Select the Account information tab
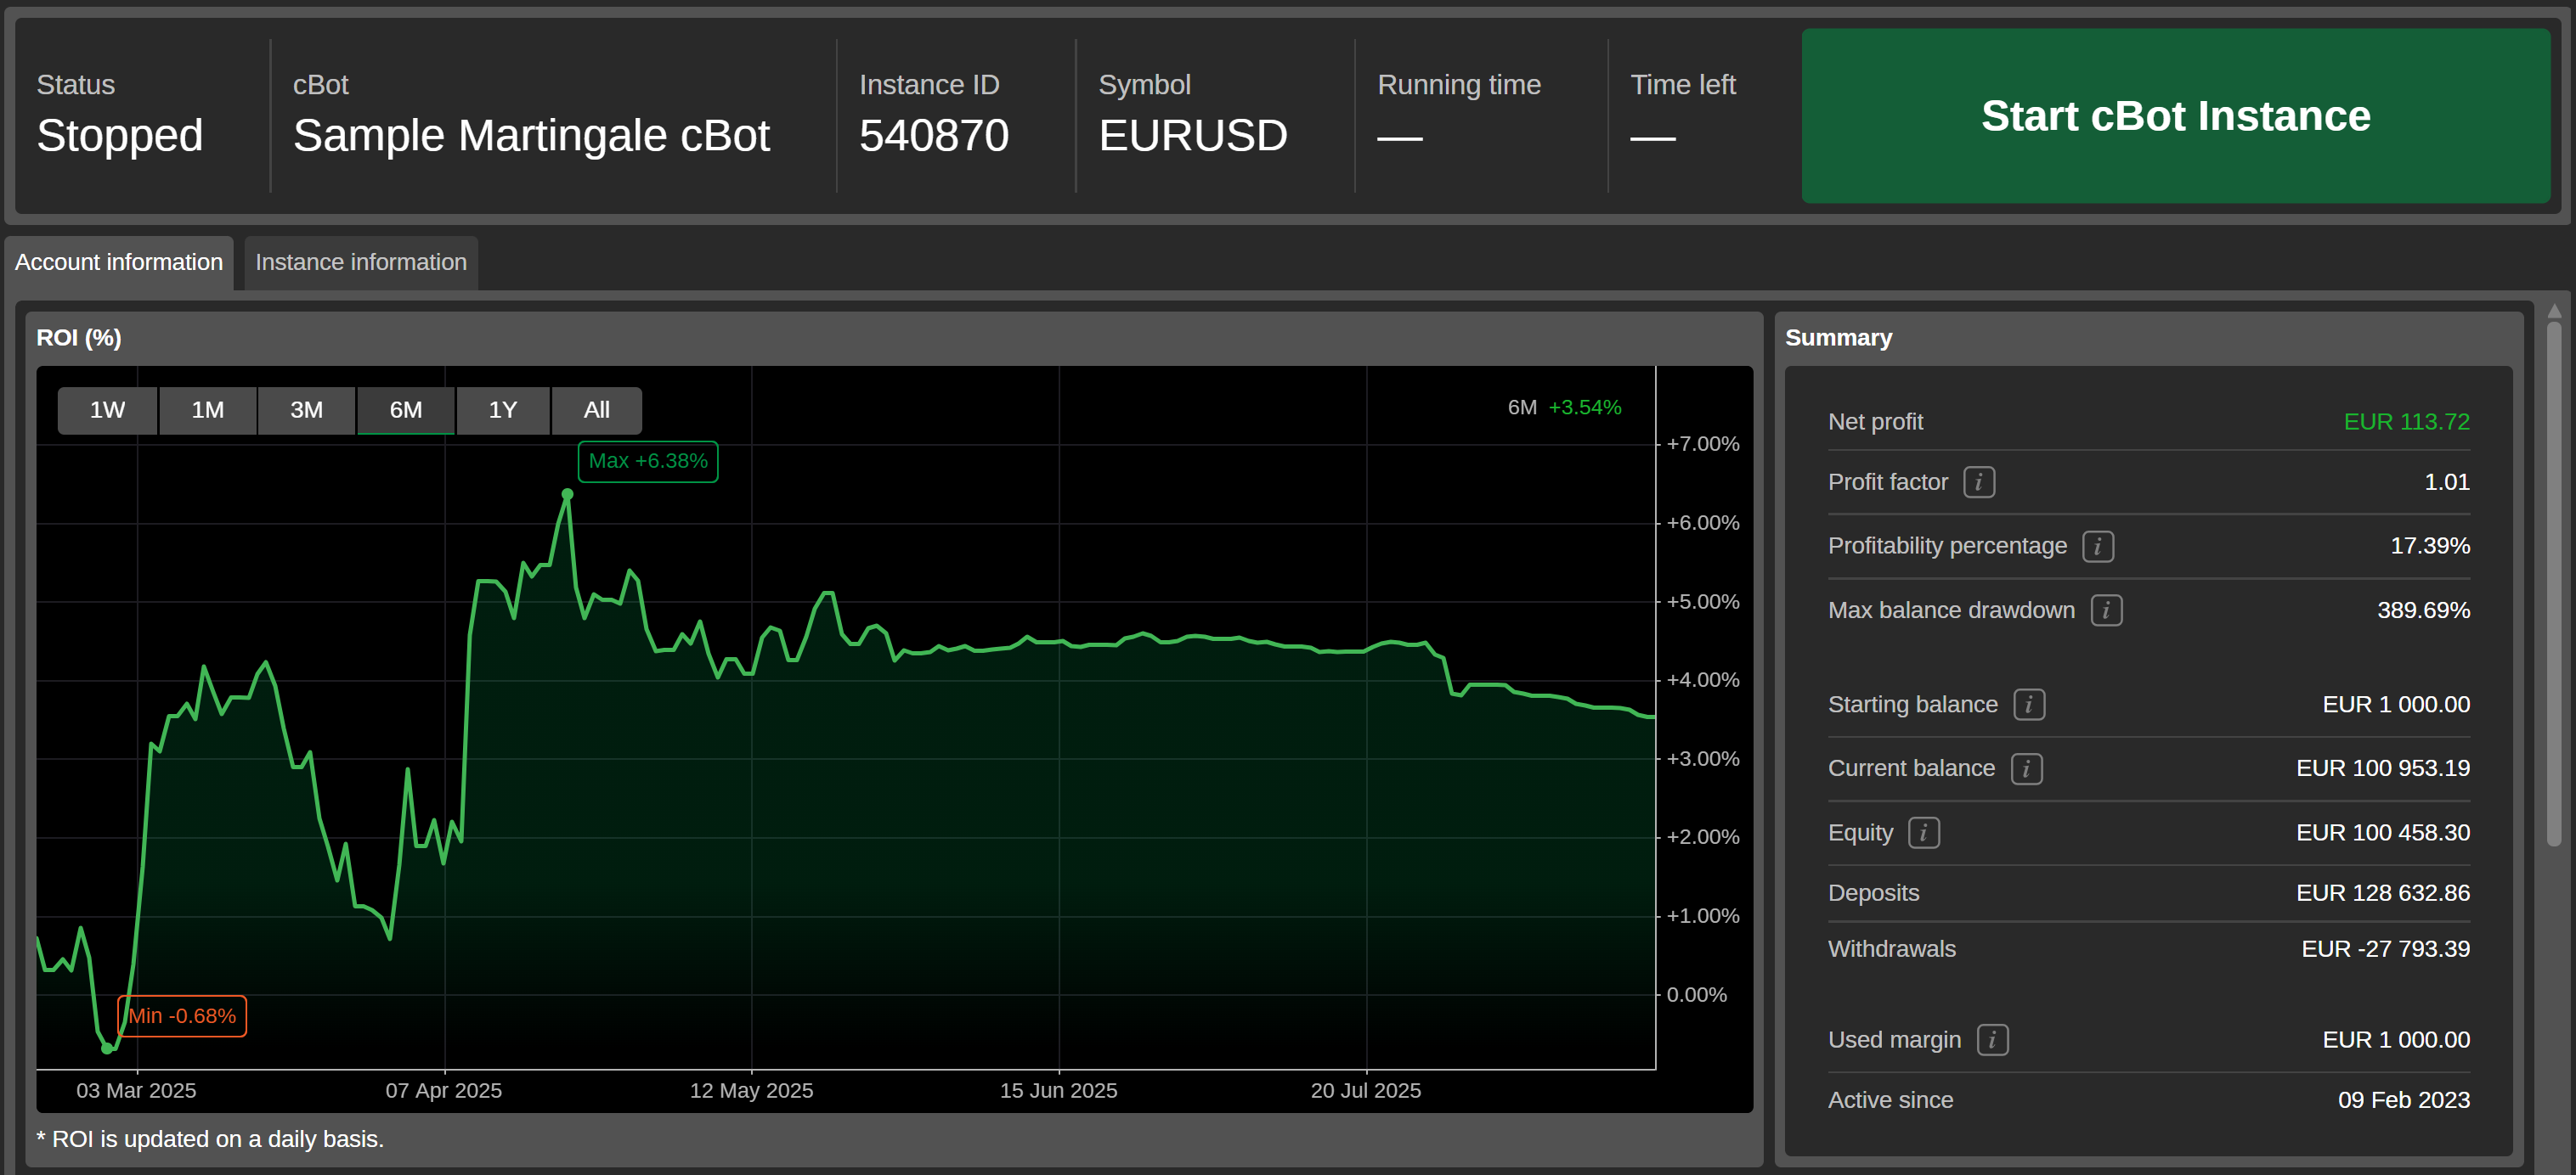2576x1175 pixels. pyautogui.click(x=118, y=261)
